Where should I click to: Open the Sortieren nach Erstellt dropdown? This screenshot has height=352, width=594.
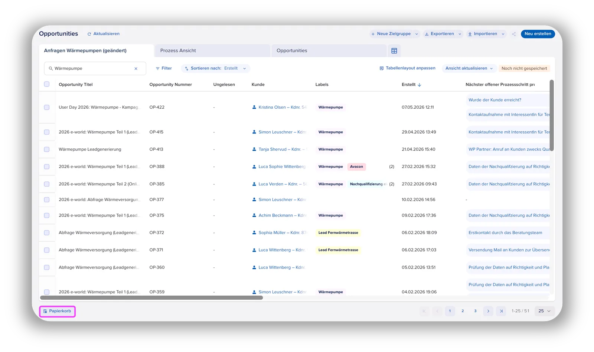point(216,68)
